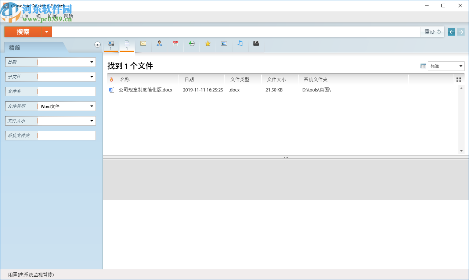Image resolution: width=469 pixels, height=280 pixels.
Task: Open the Documents category tab icon
Action: (127, 43)
